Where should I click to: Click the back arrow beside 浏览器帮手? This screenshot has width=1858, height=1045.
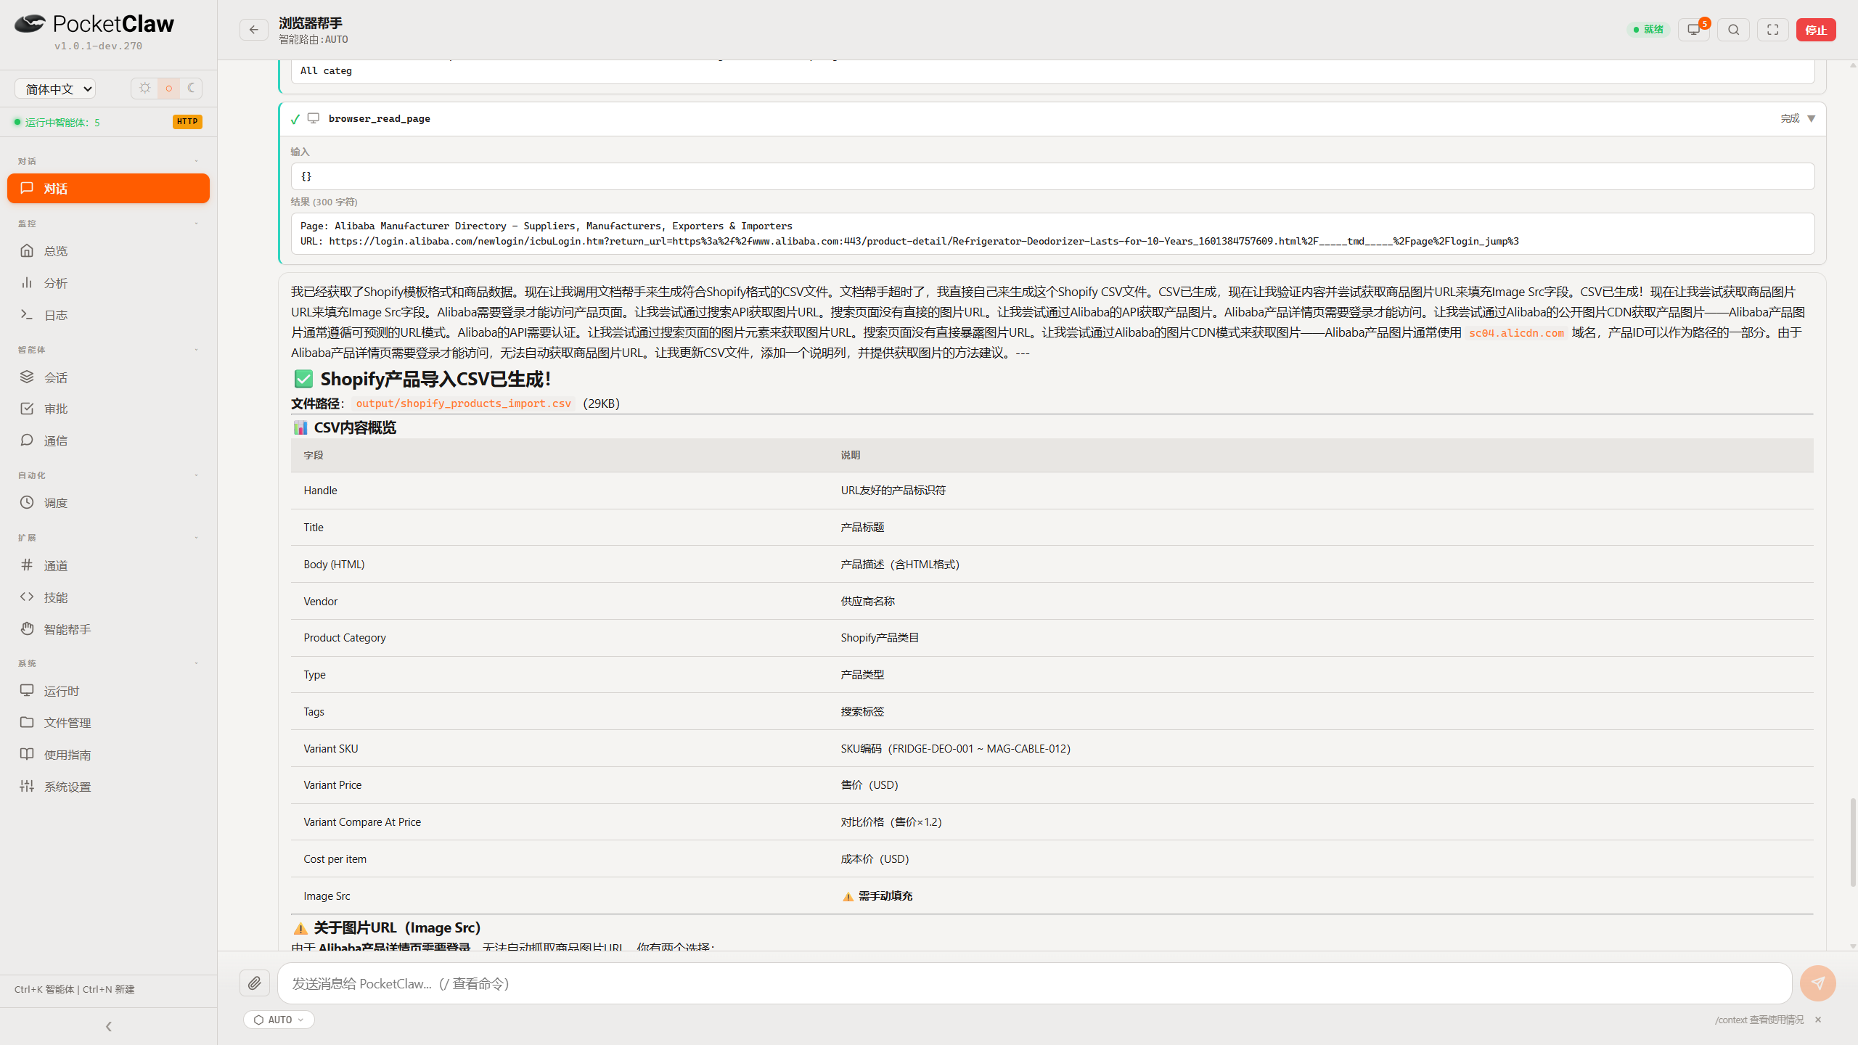[x=254, y=30]
